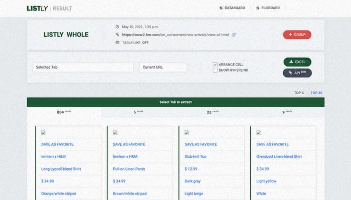
Task: Click SAVE AS FAVORITE in Oversized Linen-blend Shirt card
Action: click(272, 144)
